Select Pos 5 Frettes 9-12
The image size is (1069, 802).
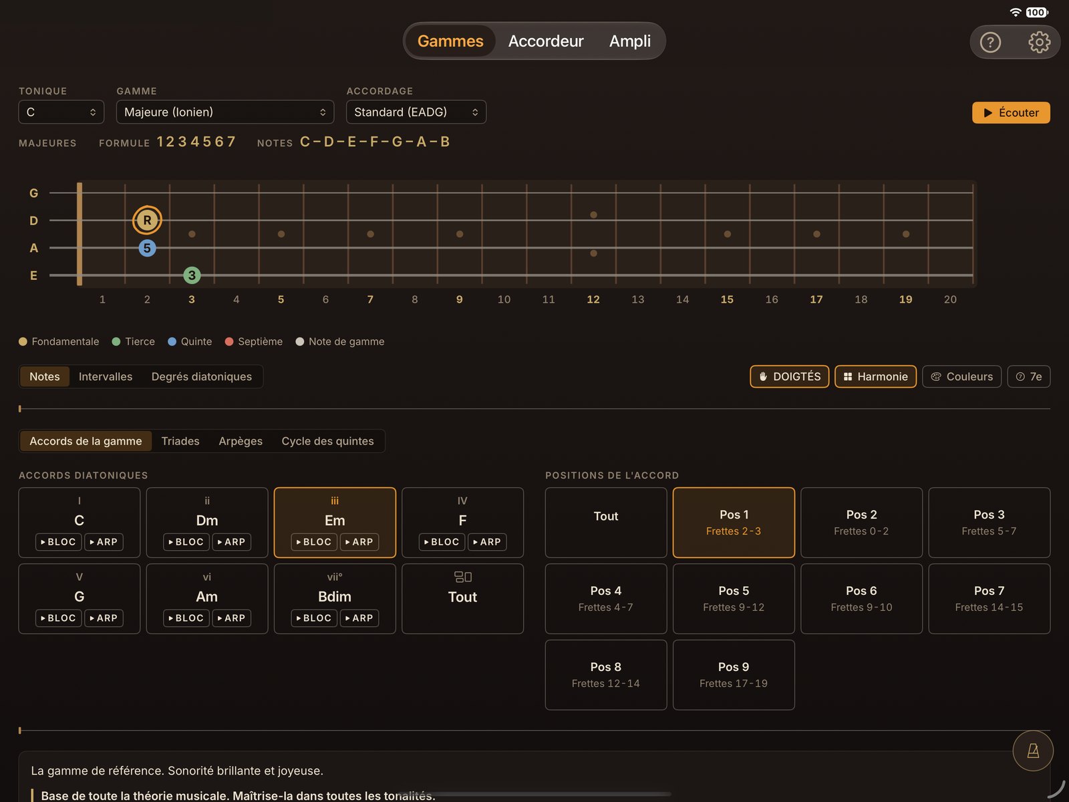(734, 599)
